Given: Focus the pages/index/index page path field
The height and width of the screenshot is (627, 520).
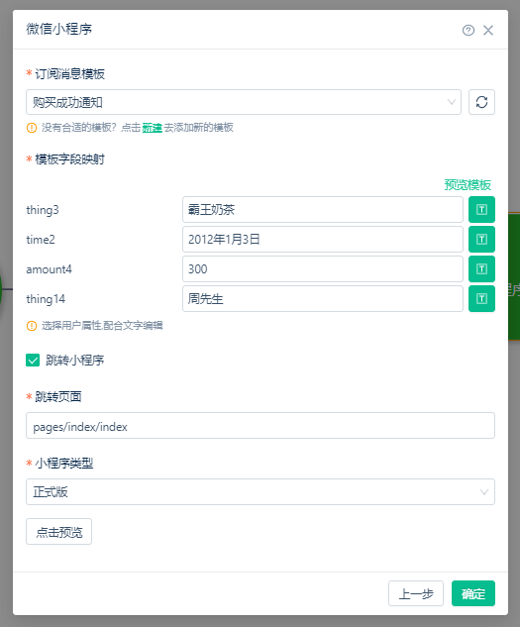Looking at the screenshot, I should [260, 426].
